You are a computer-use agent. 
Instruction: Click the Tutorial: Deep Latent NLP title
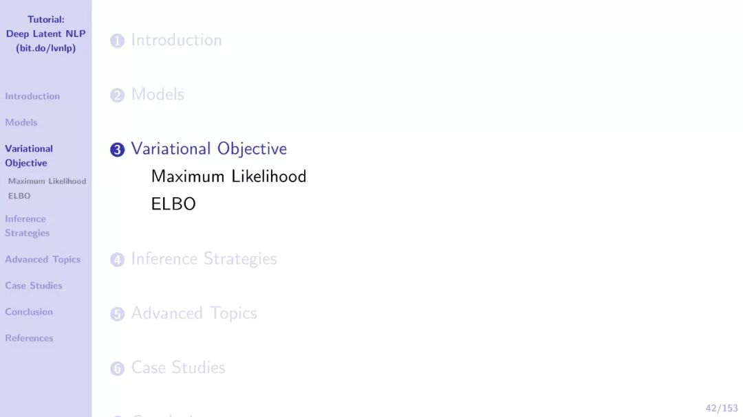[45, 34]
